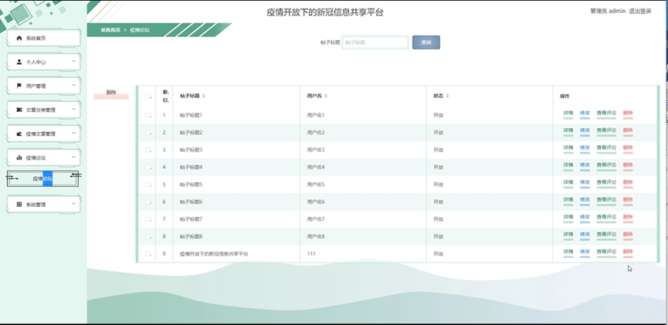Image resolution: width=668 pixels, height=325 pixels.
Task: Click 查看评论 for 帖子标题1
Action: (606, 113)
